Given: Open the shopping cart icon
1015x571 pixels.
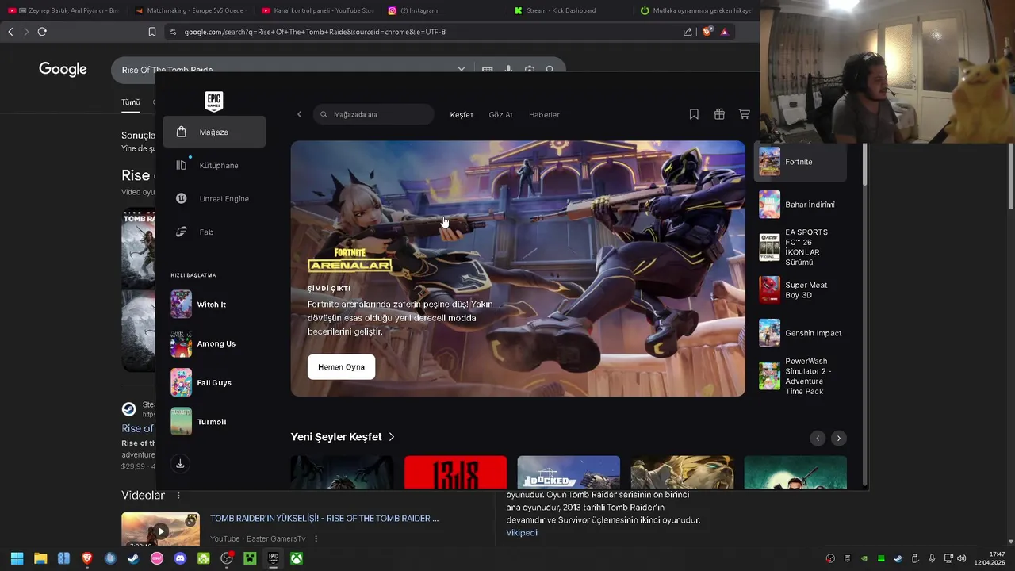Looking at the screenshot, I should pyautogui.click(x=744, y=114).
